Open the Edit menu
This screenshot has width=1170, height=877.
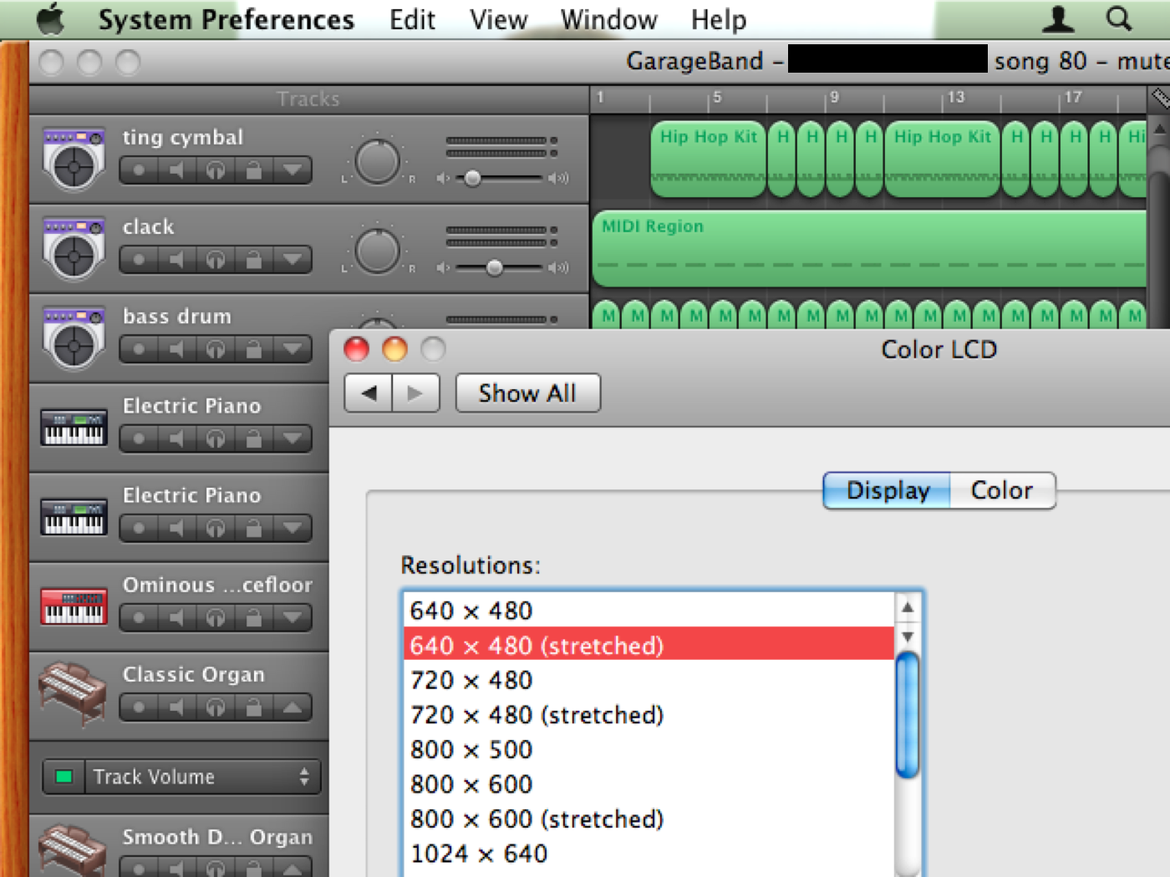pos(412,19)
